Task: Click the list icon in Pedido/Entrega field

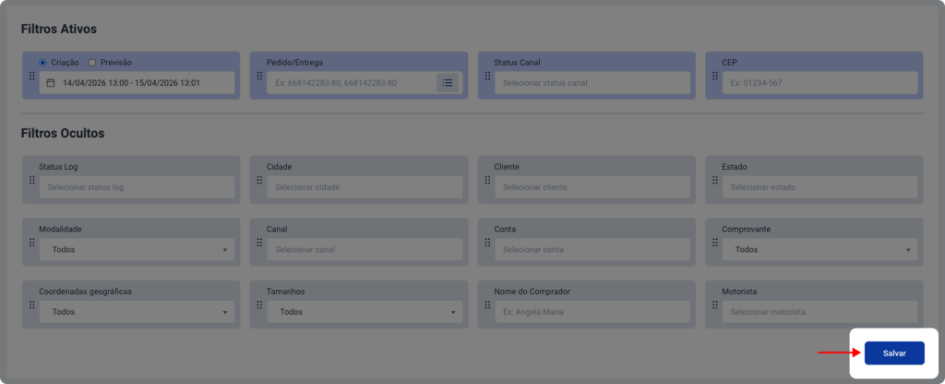Action: coord(448,83)
